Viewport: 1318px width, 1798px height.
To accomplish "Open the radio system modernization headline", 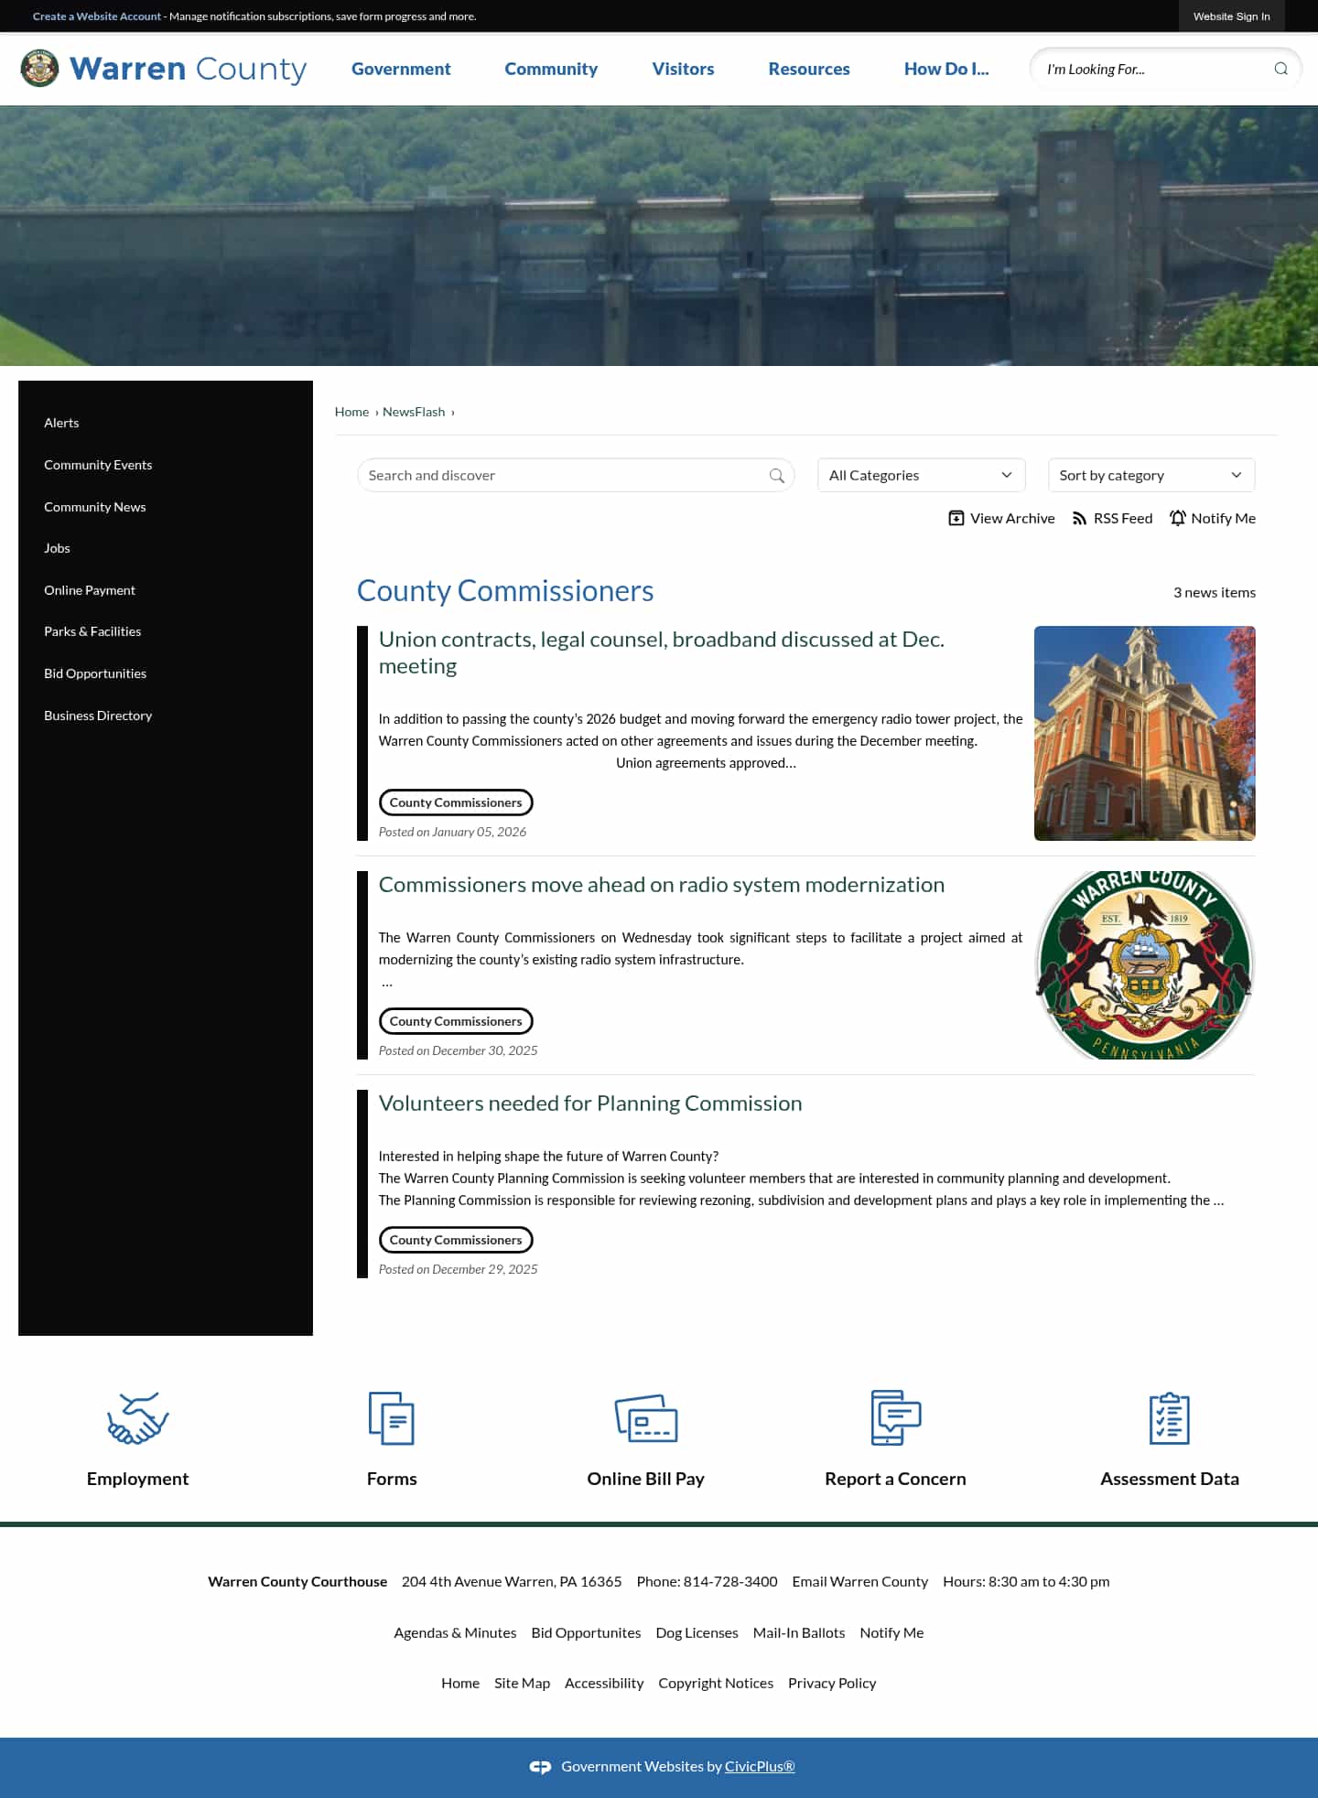I will [x=662, y=885].
